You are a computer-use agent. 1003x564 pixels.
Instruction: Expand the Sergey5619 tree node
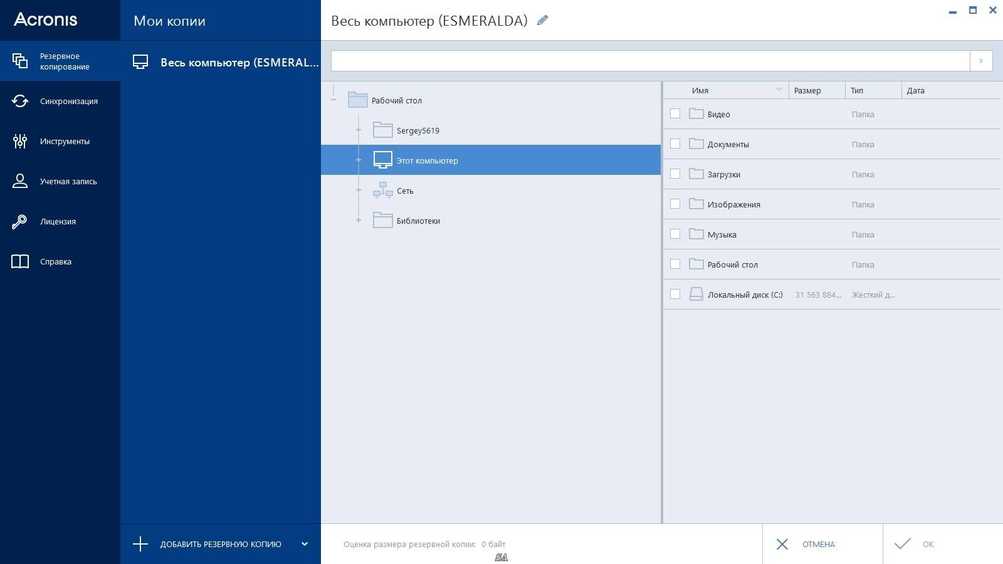tap(359, 130)
